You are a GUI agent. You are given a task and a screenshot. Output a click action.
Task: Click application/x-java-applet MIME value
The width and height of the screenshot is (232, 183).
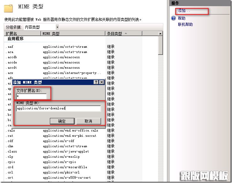[x=66, y=152]
